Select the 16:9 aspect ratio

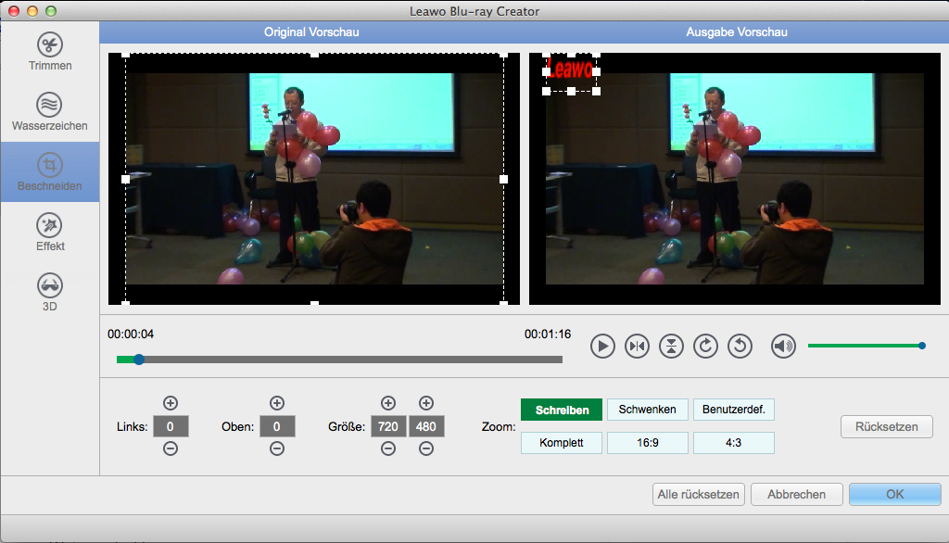648,443
